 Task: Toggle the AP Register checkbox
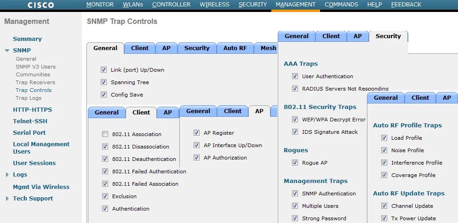pos(196,133)
